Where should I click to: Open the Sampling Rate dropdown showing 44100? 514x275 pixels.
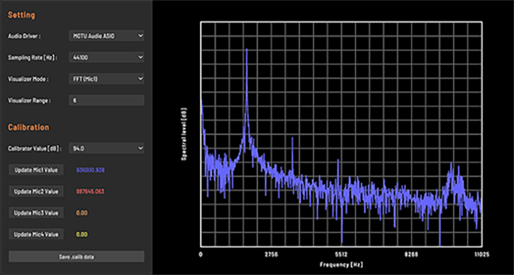click(107, 57)
